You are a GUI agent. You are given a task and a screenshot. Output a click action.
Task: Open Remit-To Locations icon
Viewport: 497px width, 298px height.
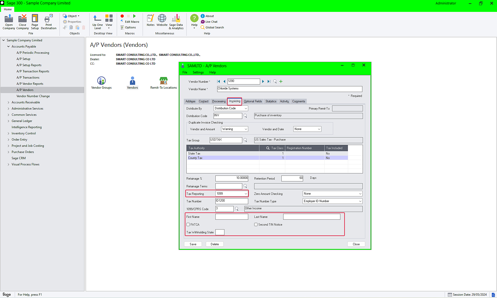click(x=164, y=83)
